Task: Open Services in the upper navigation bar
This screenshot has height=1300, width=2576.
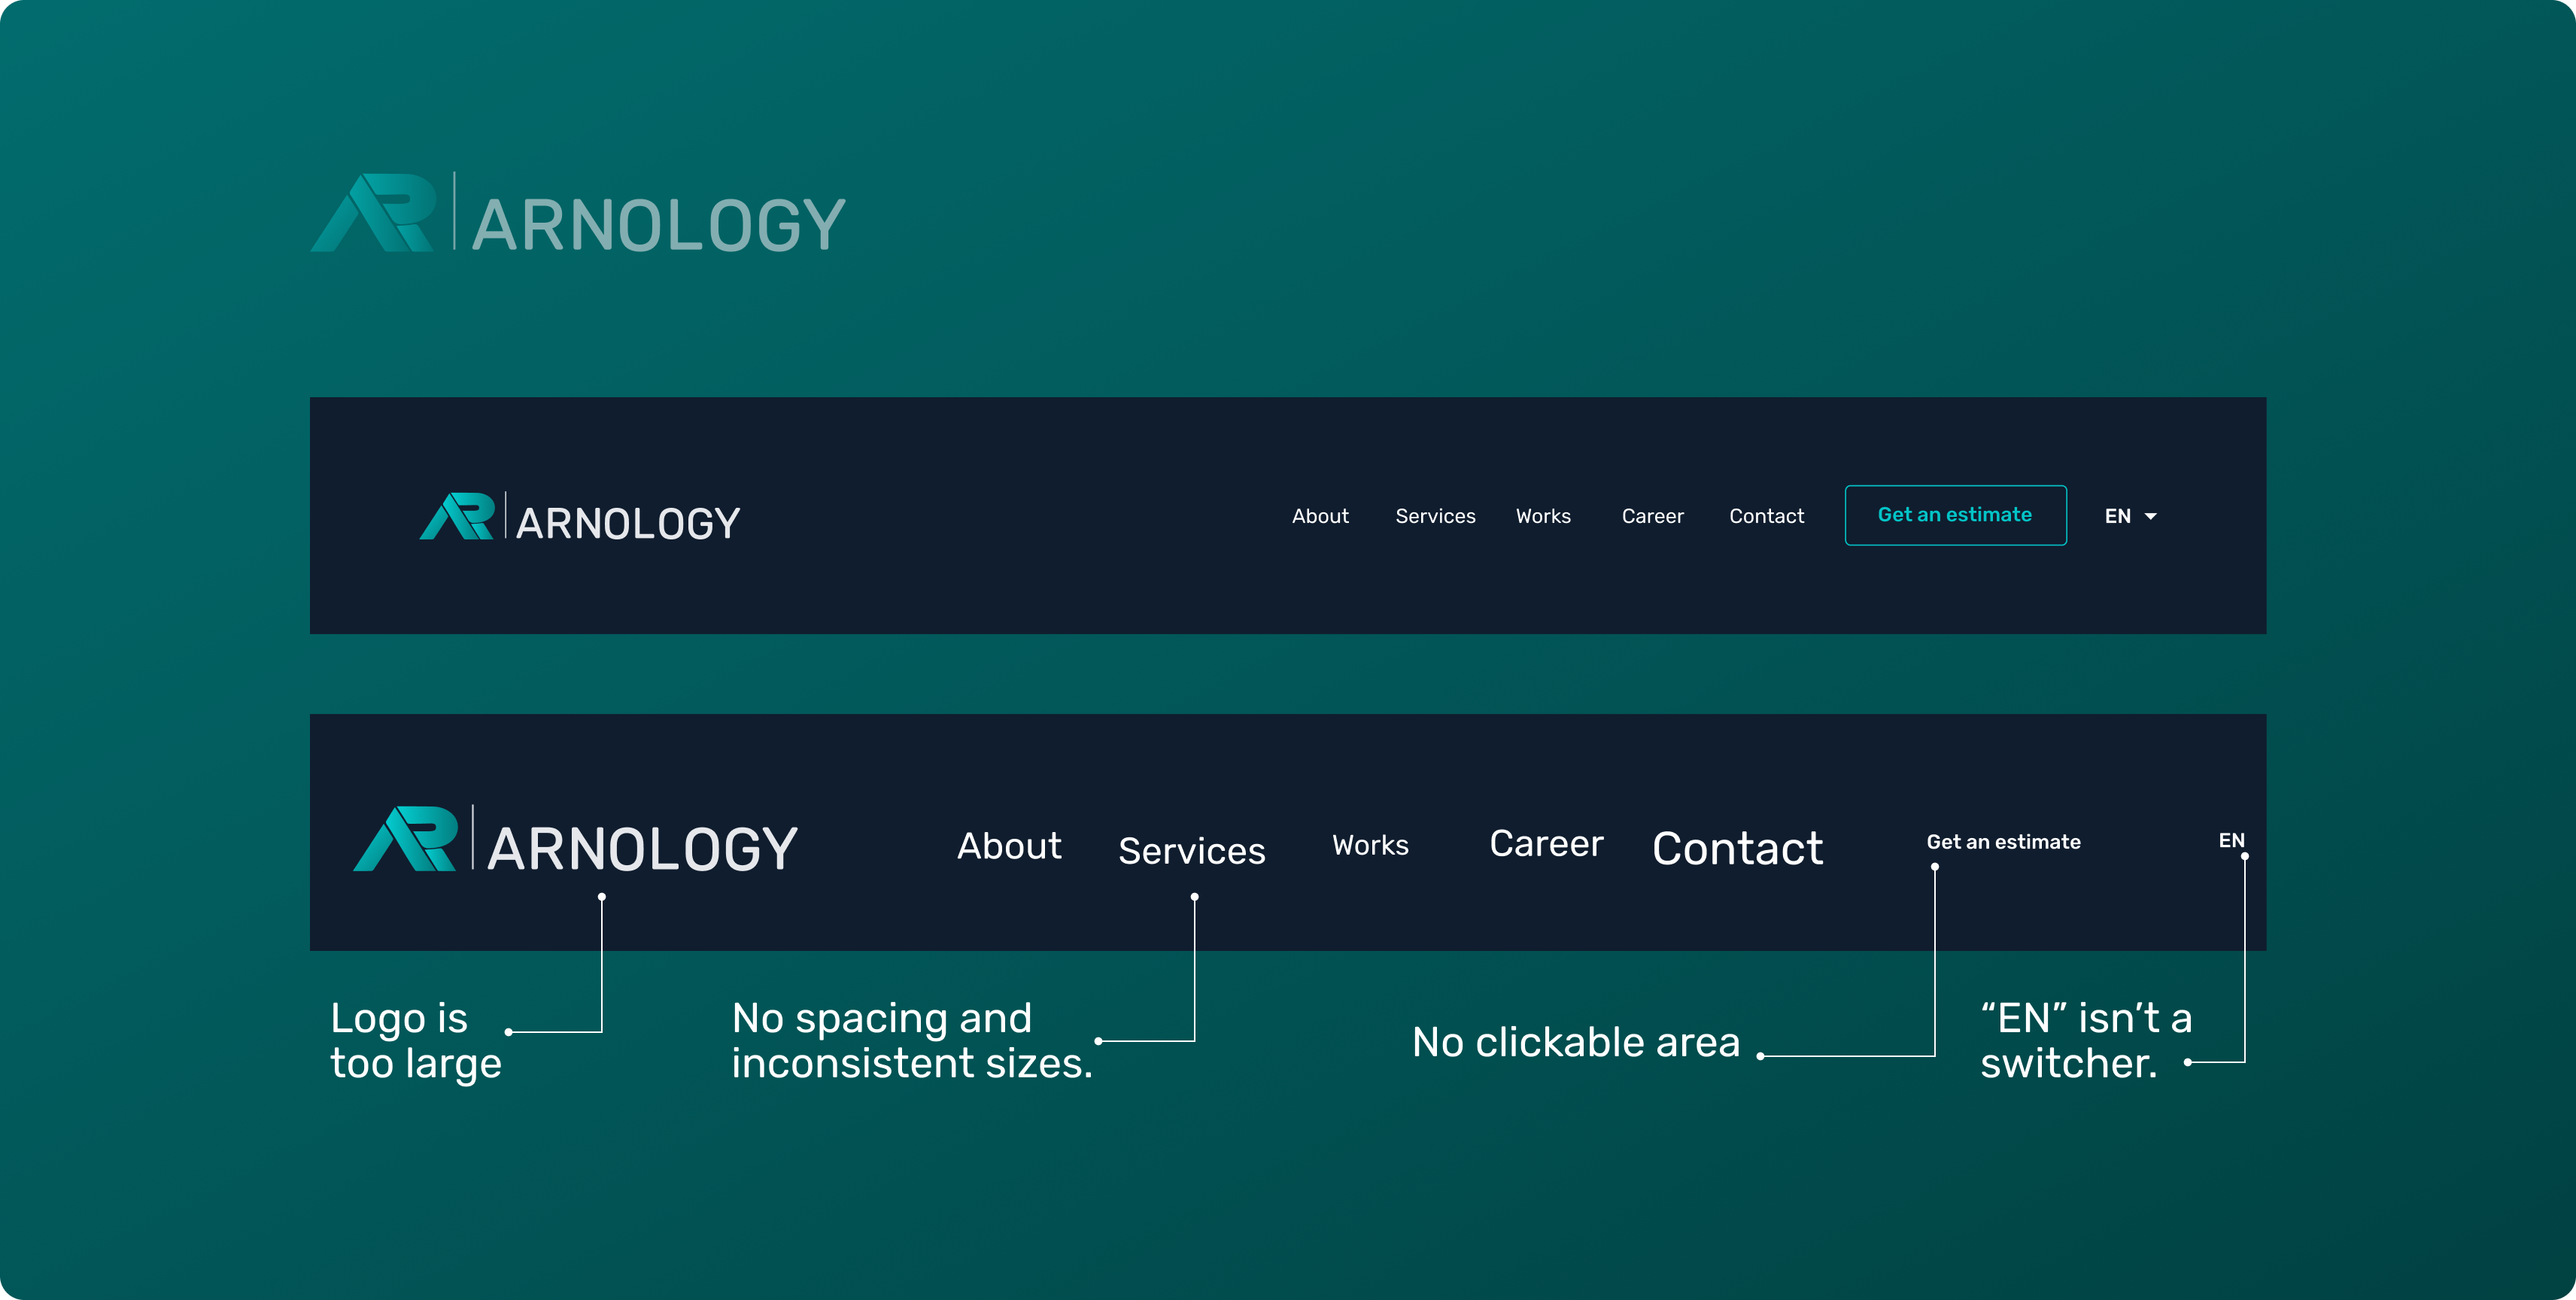Action: (x=1435, y=516)
